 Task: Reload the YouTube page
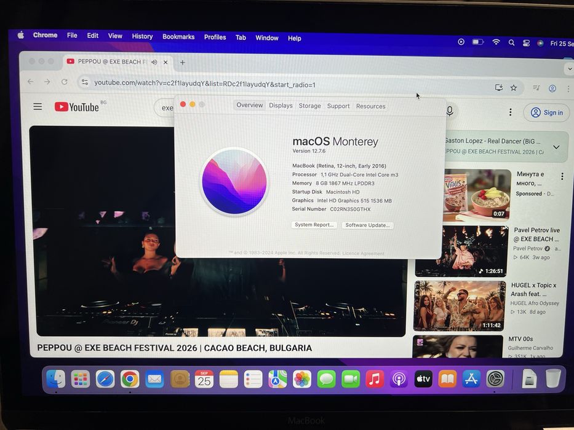pos(65,82)
